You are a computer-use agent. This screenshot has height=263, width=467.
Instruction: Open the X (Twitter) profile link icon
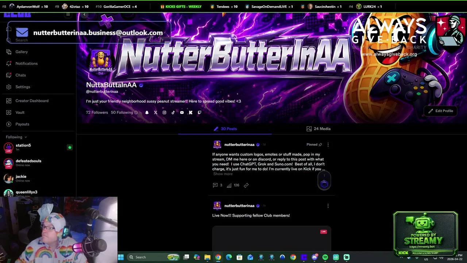click(x=156, y=113)
